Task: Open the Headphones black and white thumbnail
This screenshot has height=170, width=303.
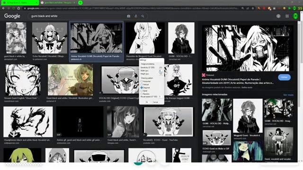Action: click(x=28, y=122)
